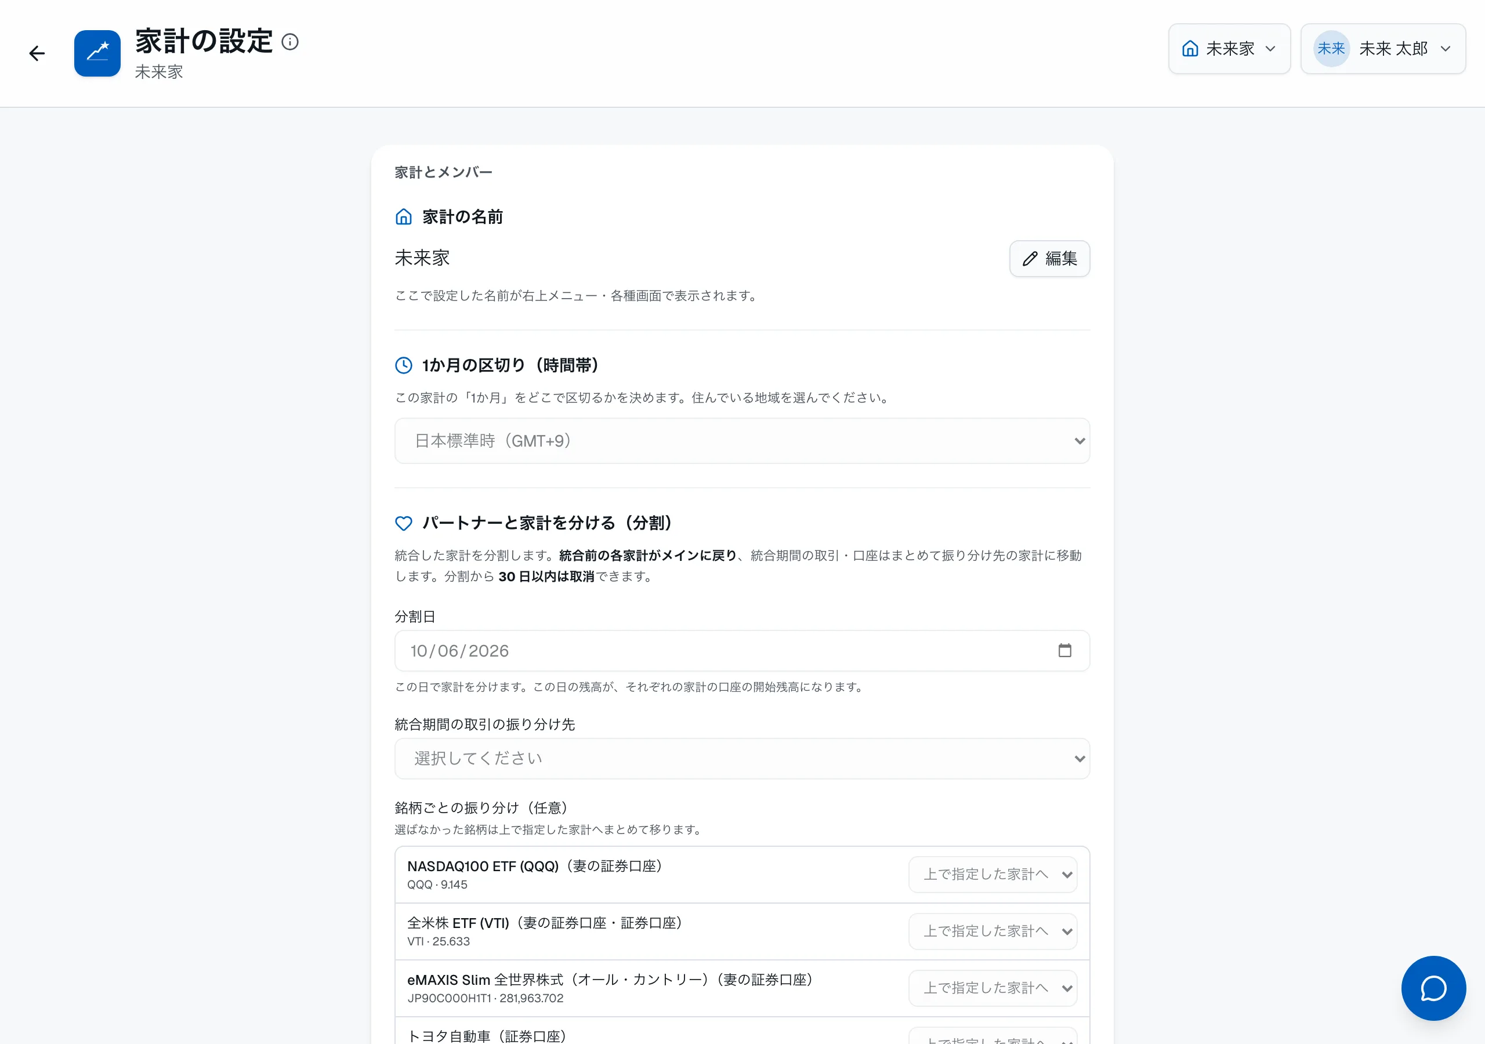This screenshot has height=1044, width=1485.
Task: Click the 銘柄ごとの振り分け（任意） label
Action: click(484, 808)
